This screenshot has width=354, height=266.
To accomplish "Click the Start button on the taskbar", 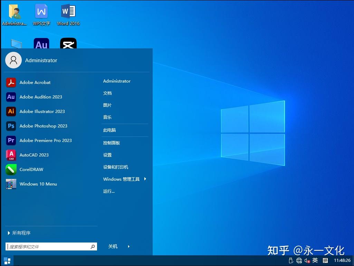I will click(x=7, y=260).
